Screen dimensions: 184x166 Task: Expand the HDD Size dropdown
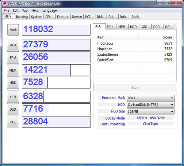151,111
